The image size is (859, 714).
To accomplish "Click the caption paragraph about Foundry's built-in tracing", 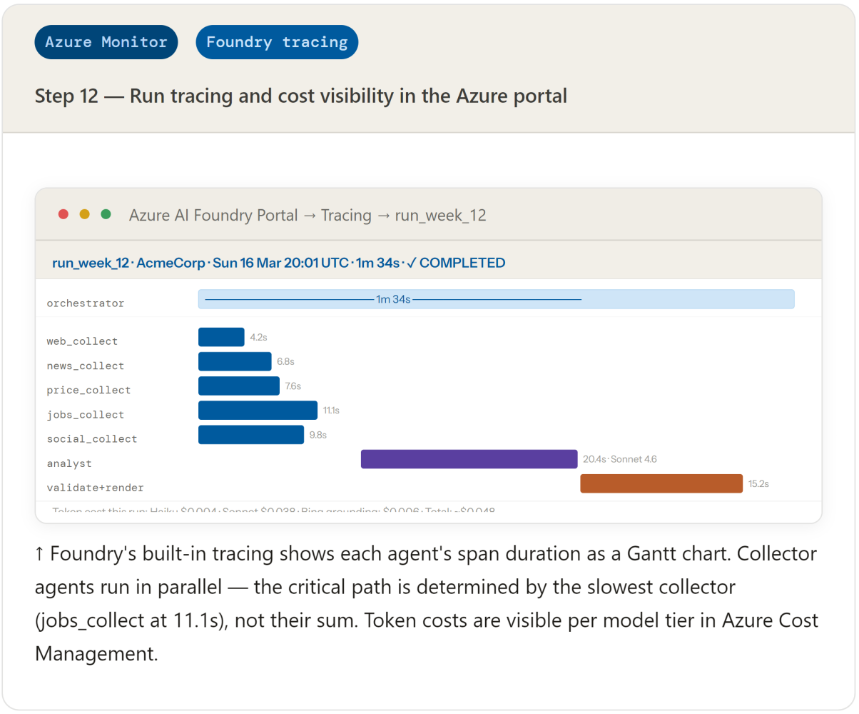I will (x=426, y=604).
